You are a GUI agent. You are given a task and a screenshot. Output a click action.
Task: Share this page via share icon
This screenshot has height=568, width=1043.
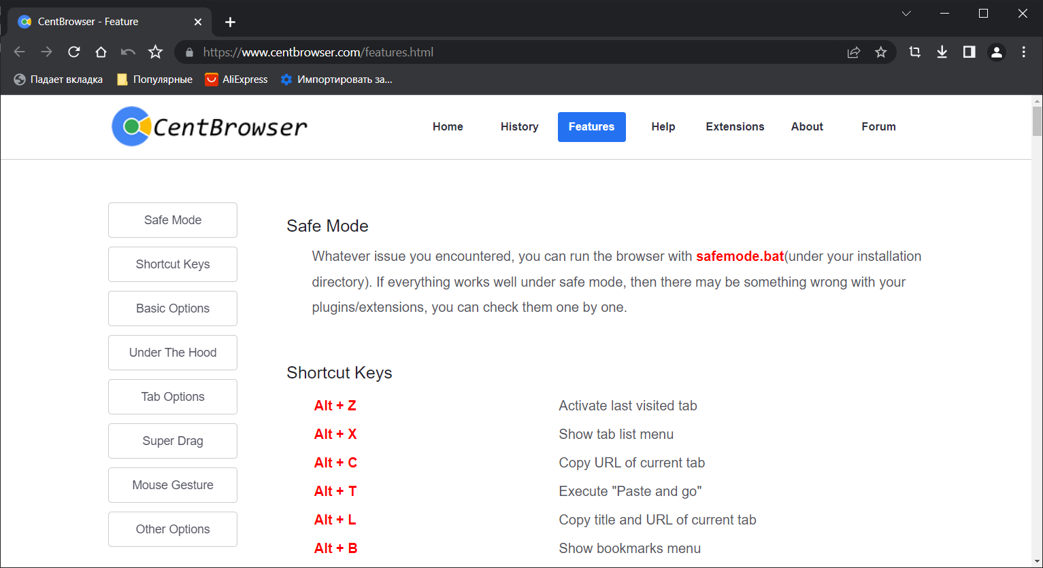[853, 52]
